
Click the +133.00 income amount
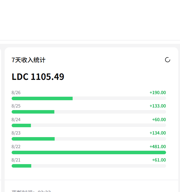pyautogui.click(x=158, y=106)
